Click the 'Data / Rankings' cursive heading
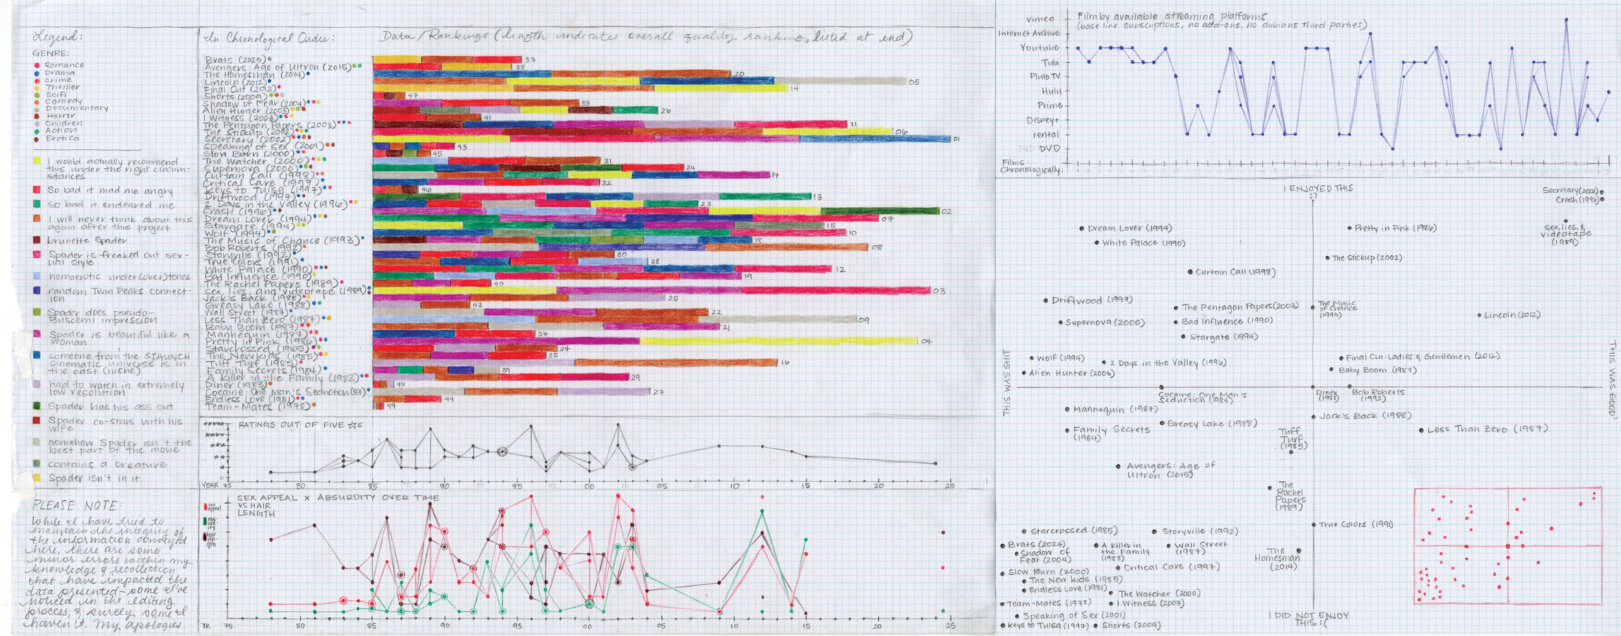1621x636 pixels. pyautogui.click(x=434, y=37)
